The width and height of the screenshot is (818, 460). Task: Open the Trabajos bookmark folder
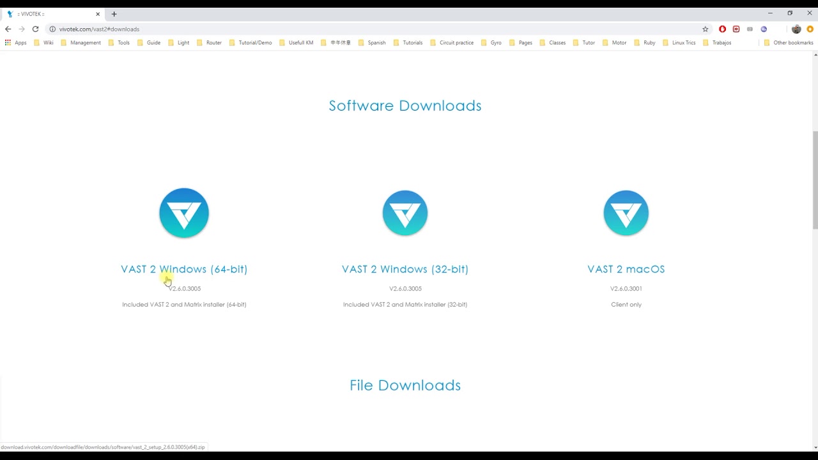tap(716, 43)
